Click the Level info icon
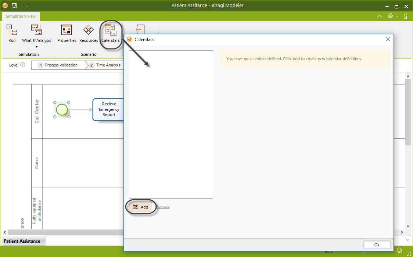 [x=23, y=65]
